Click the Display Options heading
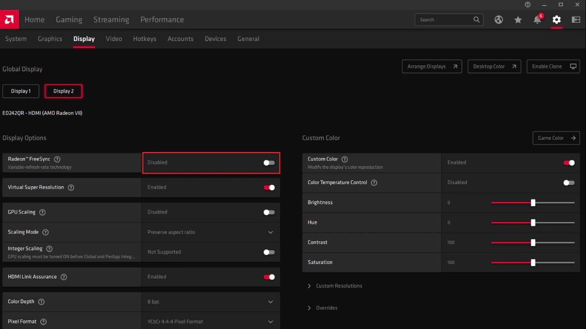The height and width of the screenshot is (329, 586). pos(24,138)
